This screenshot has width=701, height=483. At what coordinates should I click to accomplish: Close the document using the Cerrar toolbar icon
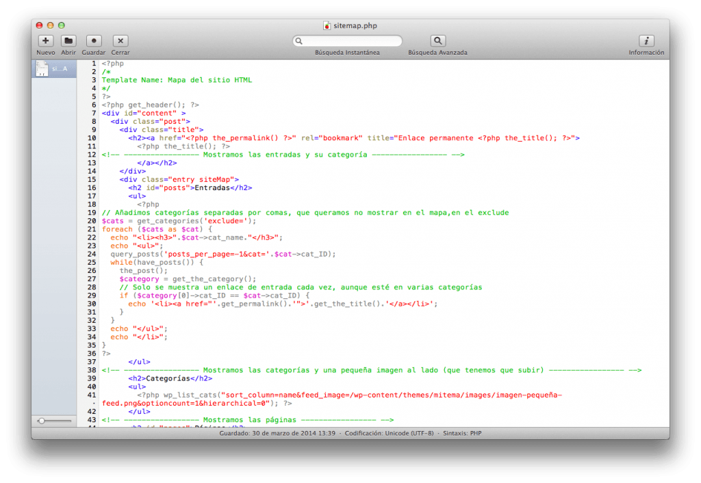pos(120,40)
